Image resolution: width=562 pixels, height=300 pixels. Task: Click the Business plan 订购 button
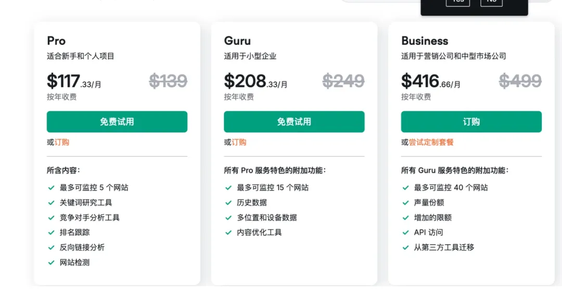point(471,122)
